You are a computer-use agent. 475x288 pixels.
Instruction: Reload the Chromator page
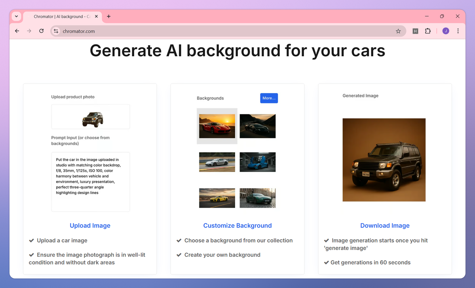coord(41,31)
